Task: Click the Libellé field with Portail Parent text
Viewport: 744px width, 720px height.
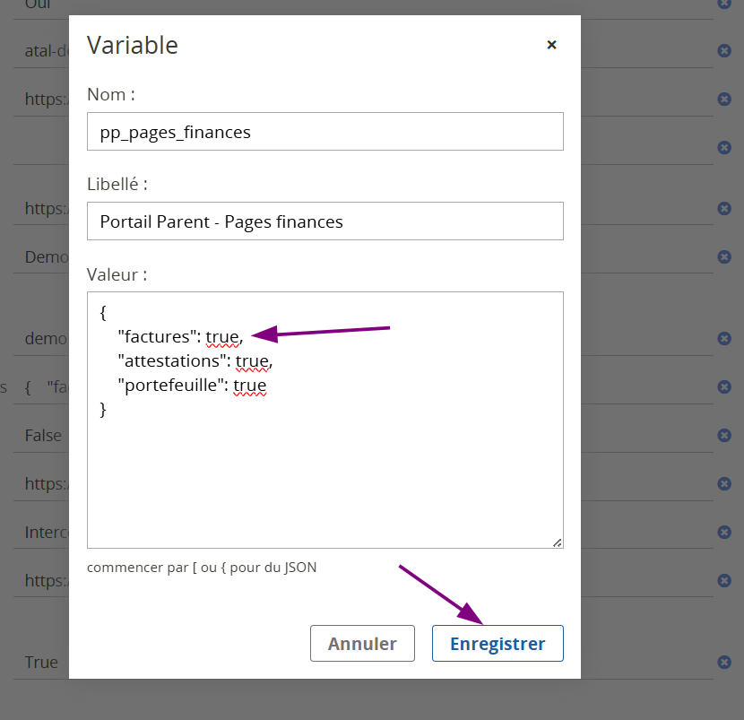Action: point(325,221)
